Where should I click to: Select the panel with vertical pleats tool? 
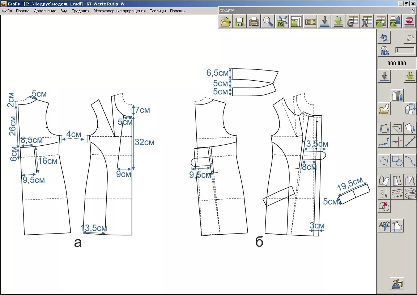point(397,180)
